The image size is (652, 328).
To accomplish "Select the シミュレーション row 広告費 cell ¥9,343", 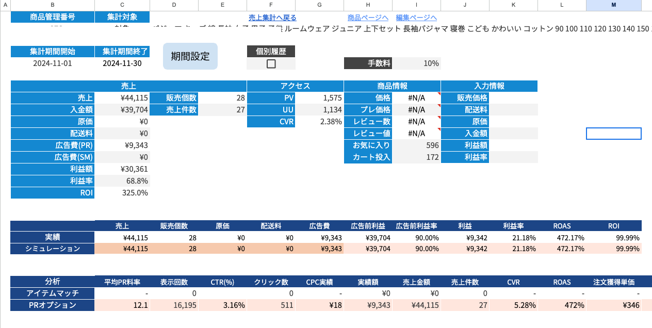I will point(320,249).
